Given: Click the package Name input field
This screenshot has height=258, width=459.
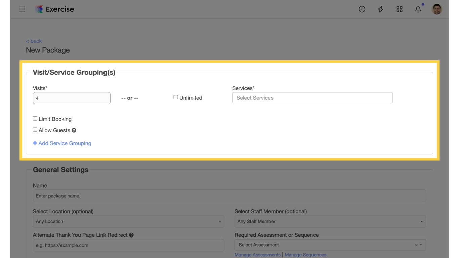Looking at the screenshot, I should point(229,196).
